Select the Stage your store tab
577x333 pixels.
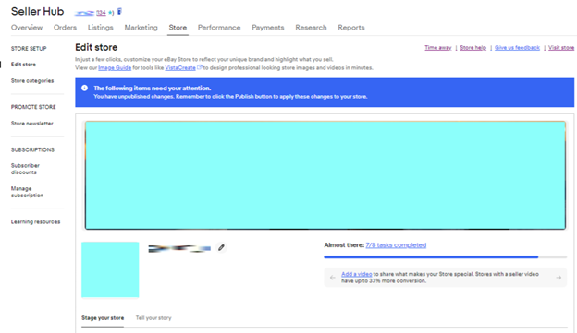click(103, 318)
